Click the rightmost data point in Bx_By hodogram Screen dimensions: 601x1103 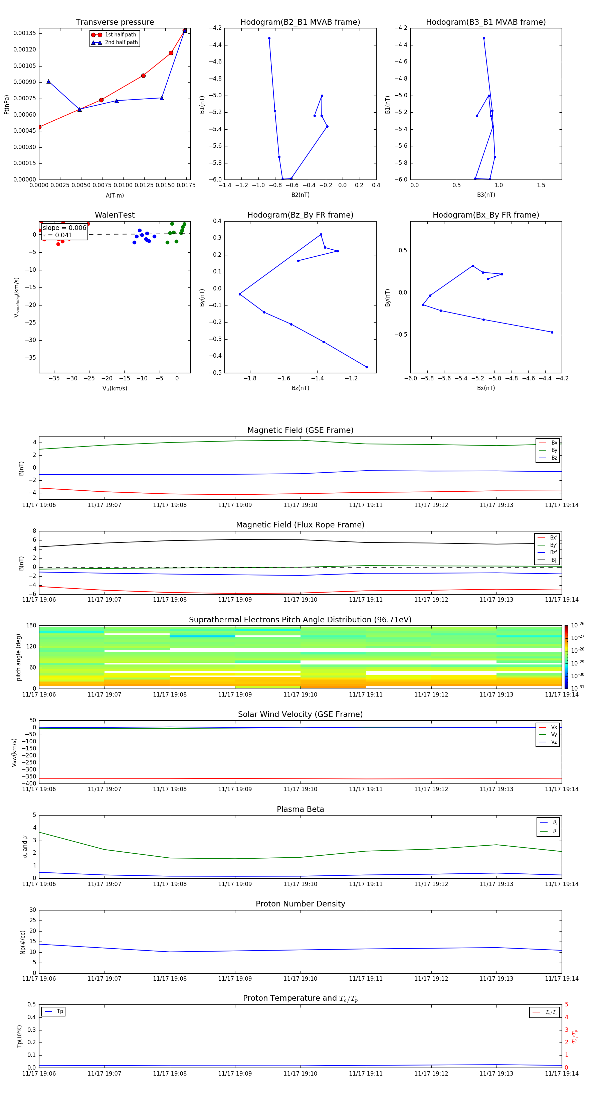tap(552, 332)
